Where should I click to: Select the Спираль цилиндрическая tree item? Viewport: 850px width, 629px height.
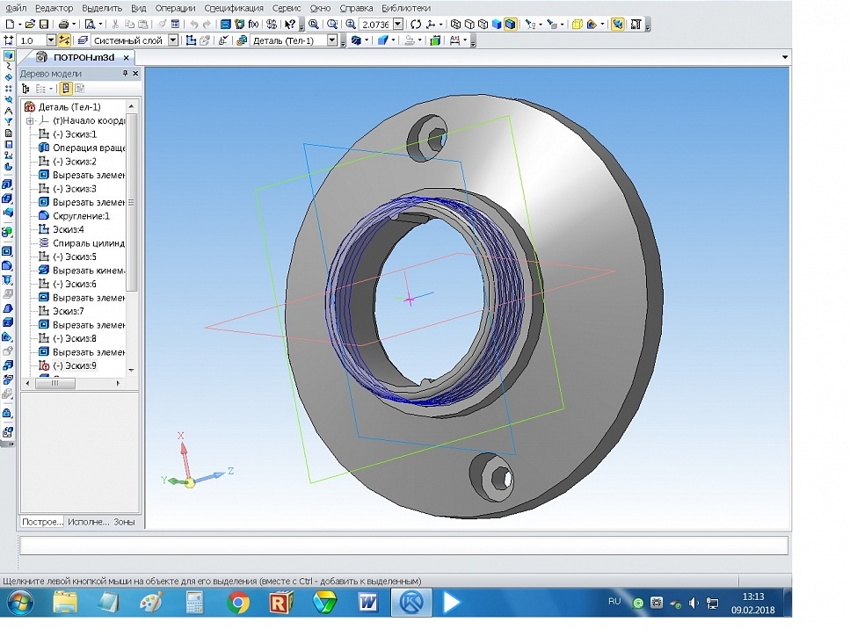(88, 242)
